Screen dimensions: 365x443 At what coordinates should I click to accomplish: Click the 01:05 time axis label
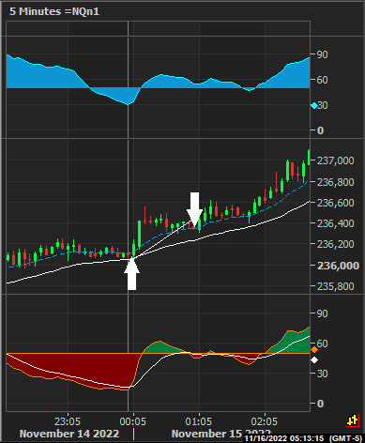click(x=199, y=421)
